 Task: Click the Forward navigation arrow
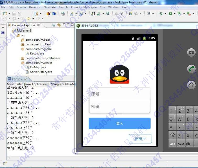pyautogui.click(x=38, y=19)
